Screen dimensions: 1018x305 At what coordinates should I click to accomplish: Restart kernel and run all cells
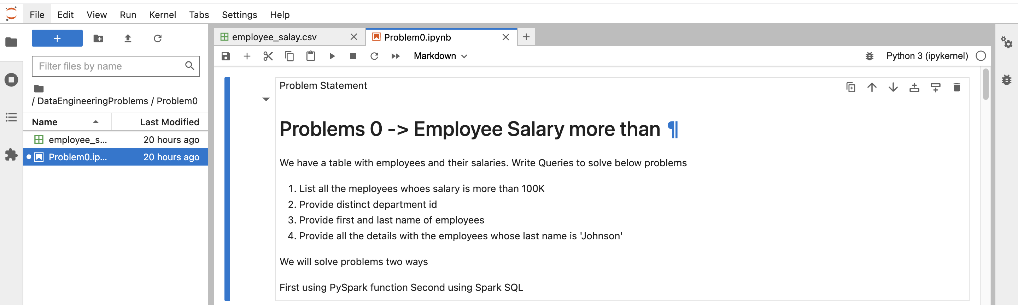395,56
